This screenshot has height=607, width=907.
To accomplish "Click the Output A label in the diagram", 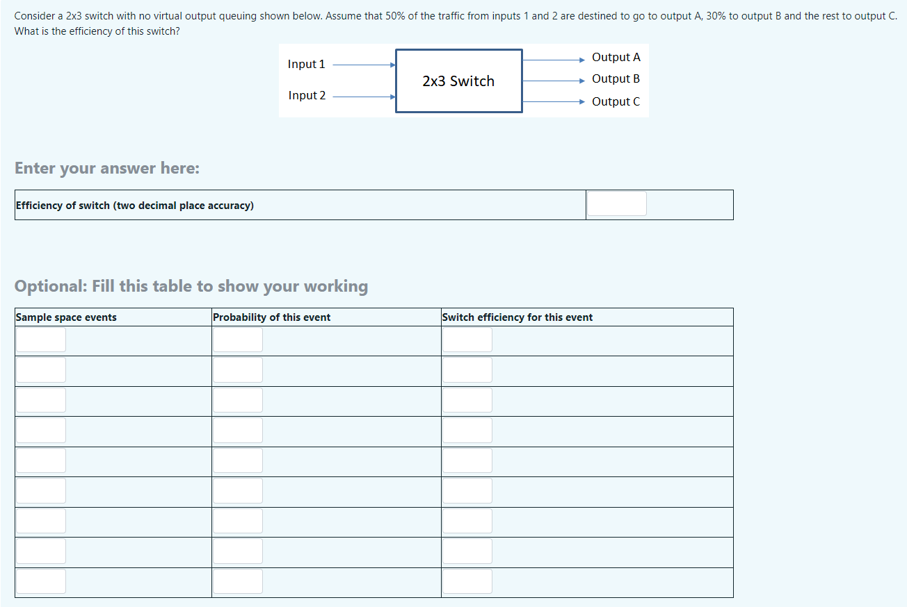I will point(616,57).
